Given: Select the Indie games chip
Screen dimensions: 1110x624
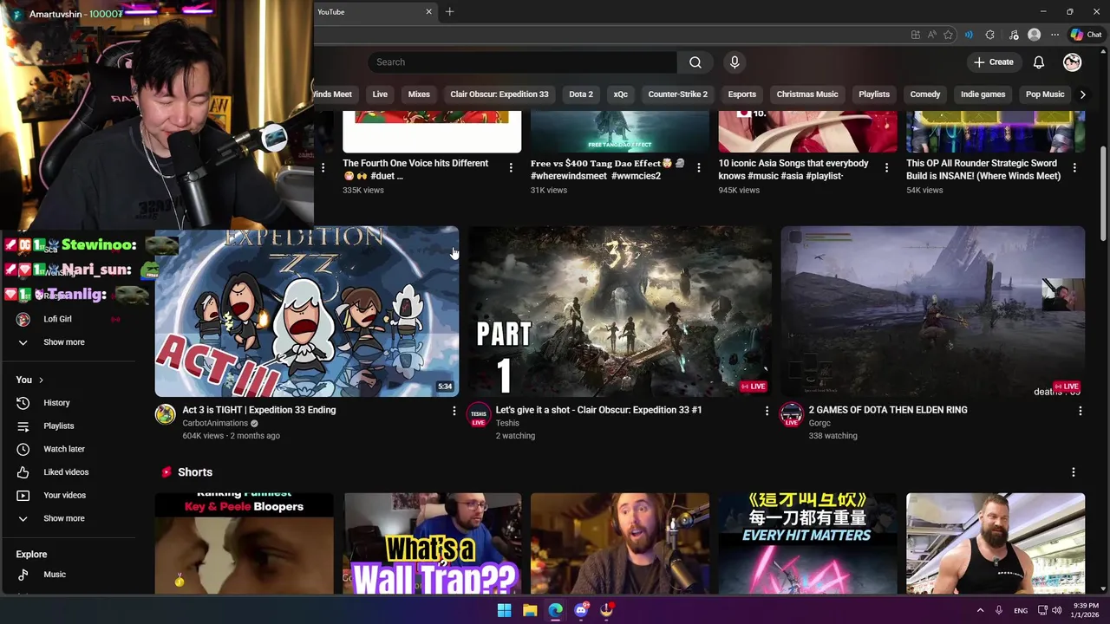Looking at the screenshot, I should 983,94.
